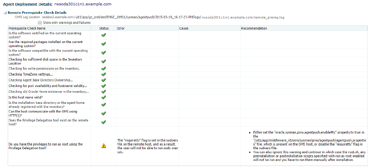Click green check for port availability row

coord(103,86)
